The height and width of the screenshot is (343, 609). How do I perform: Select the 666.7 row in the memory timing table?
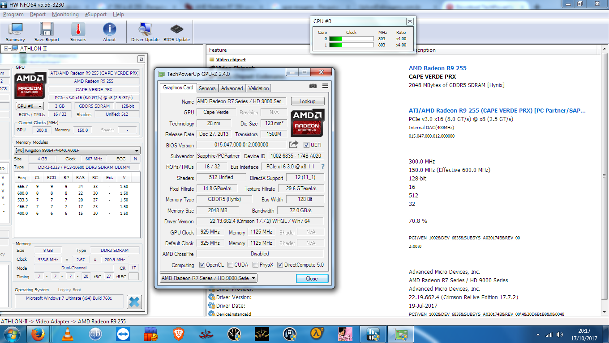(x=77, y=187)
